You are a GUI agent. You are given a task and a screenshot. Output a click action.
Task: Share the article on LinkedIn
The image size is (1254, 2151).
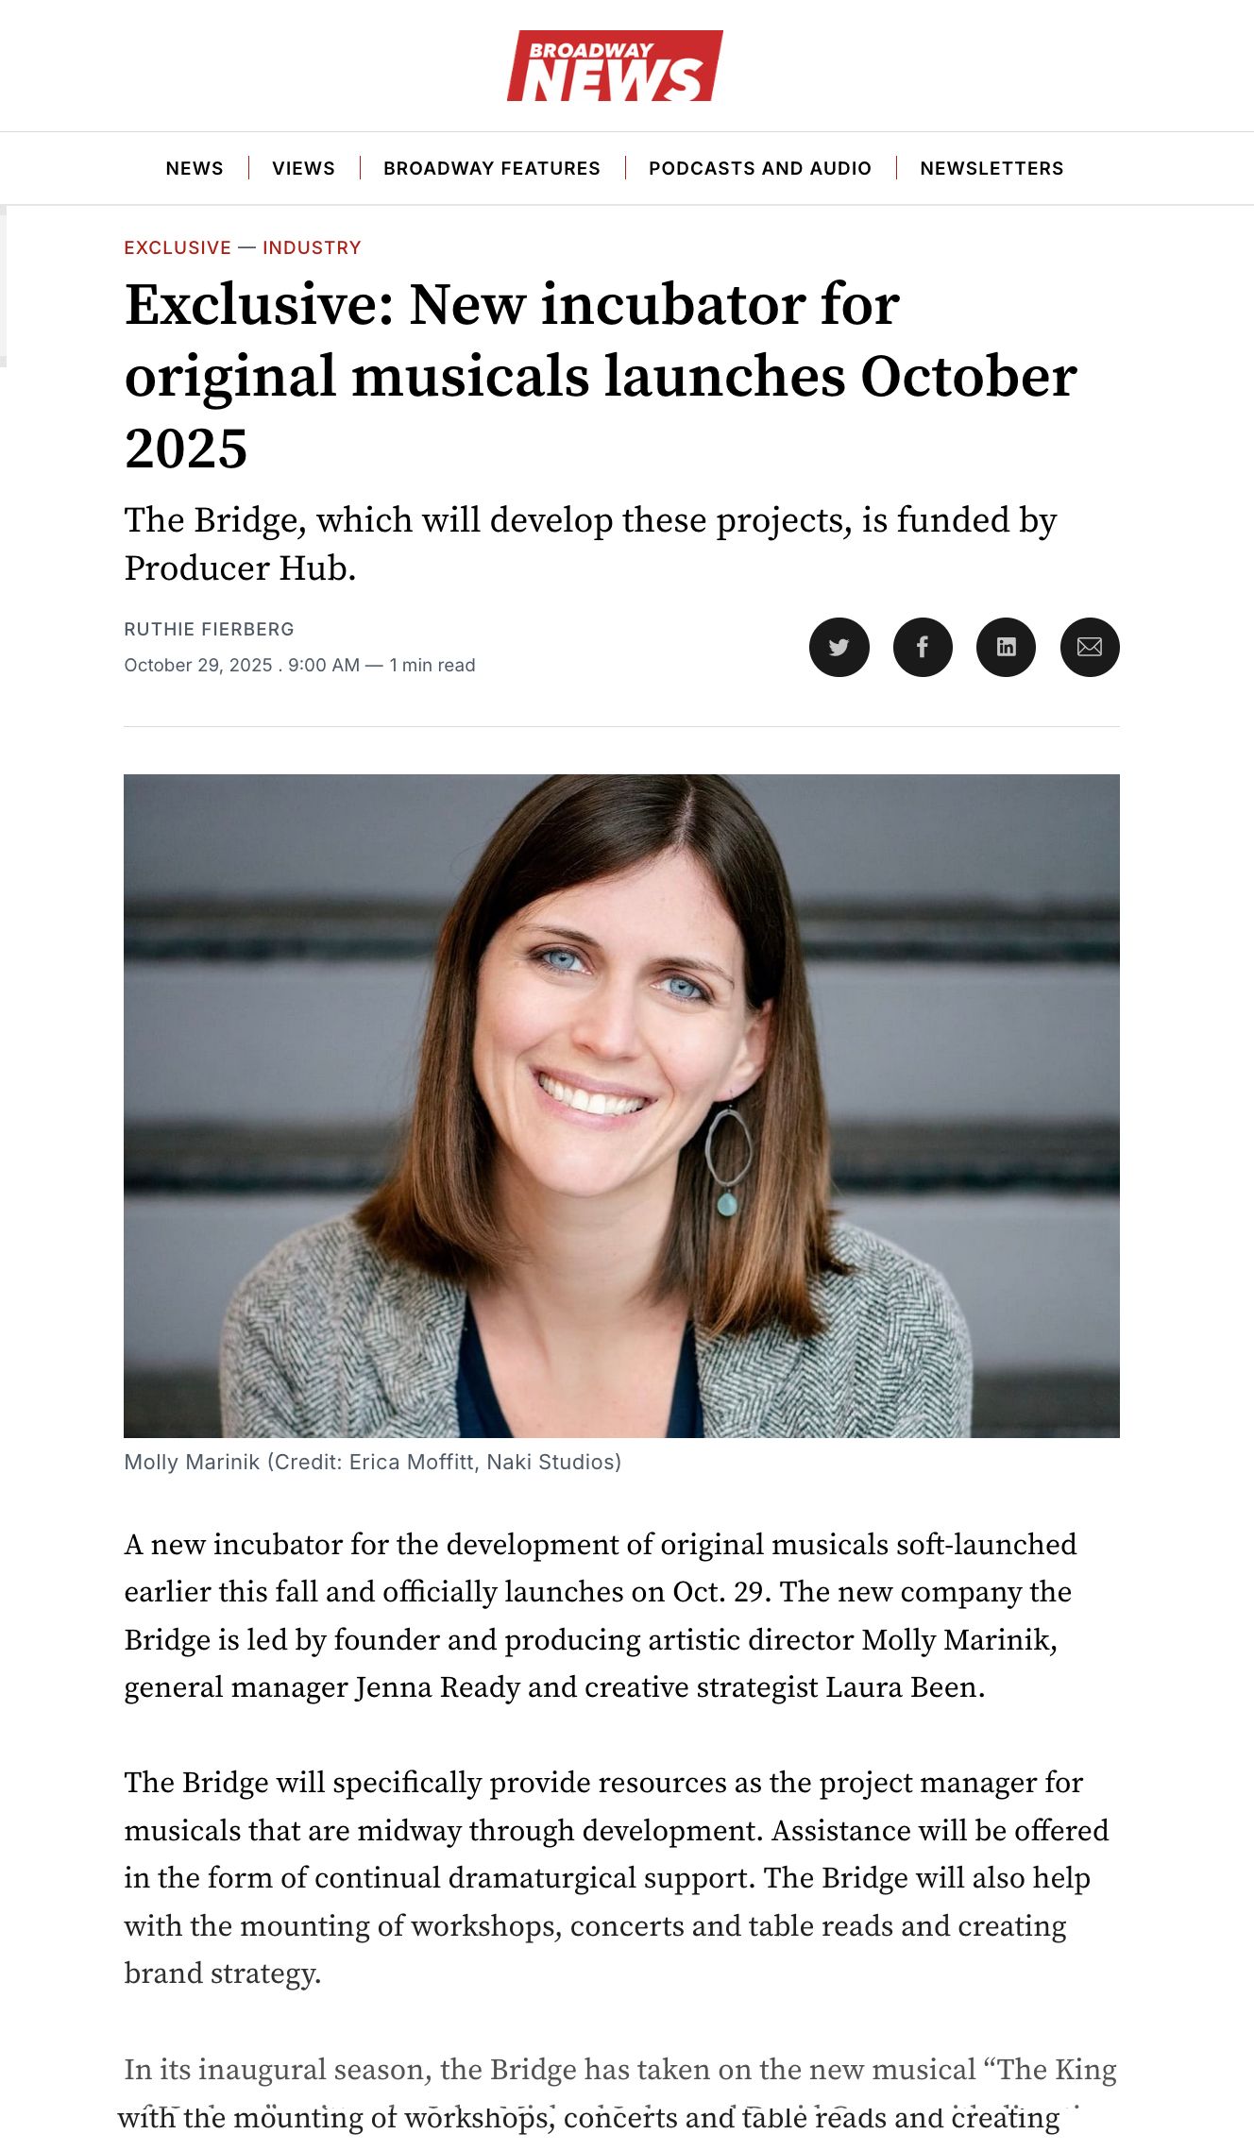tap(1006, 647)
